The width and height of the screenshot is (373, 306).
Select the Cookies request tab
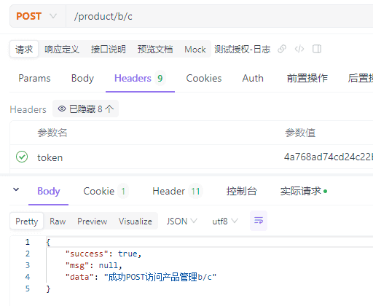tap(204, 78)
